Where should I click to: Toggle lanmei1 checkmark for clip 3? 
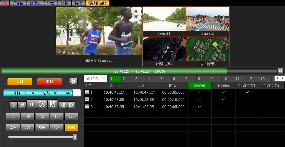pos(199,107)
